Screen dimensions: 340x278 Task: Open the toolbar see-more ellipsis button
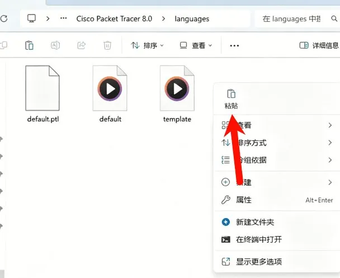(234, 45)
